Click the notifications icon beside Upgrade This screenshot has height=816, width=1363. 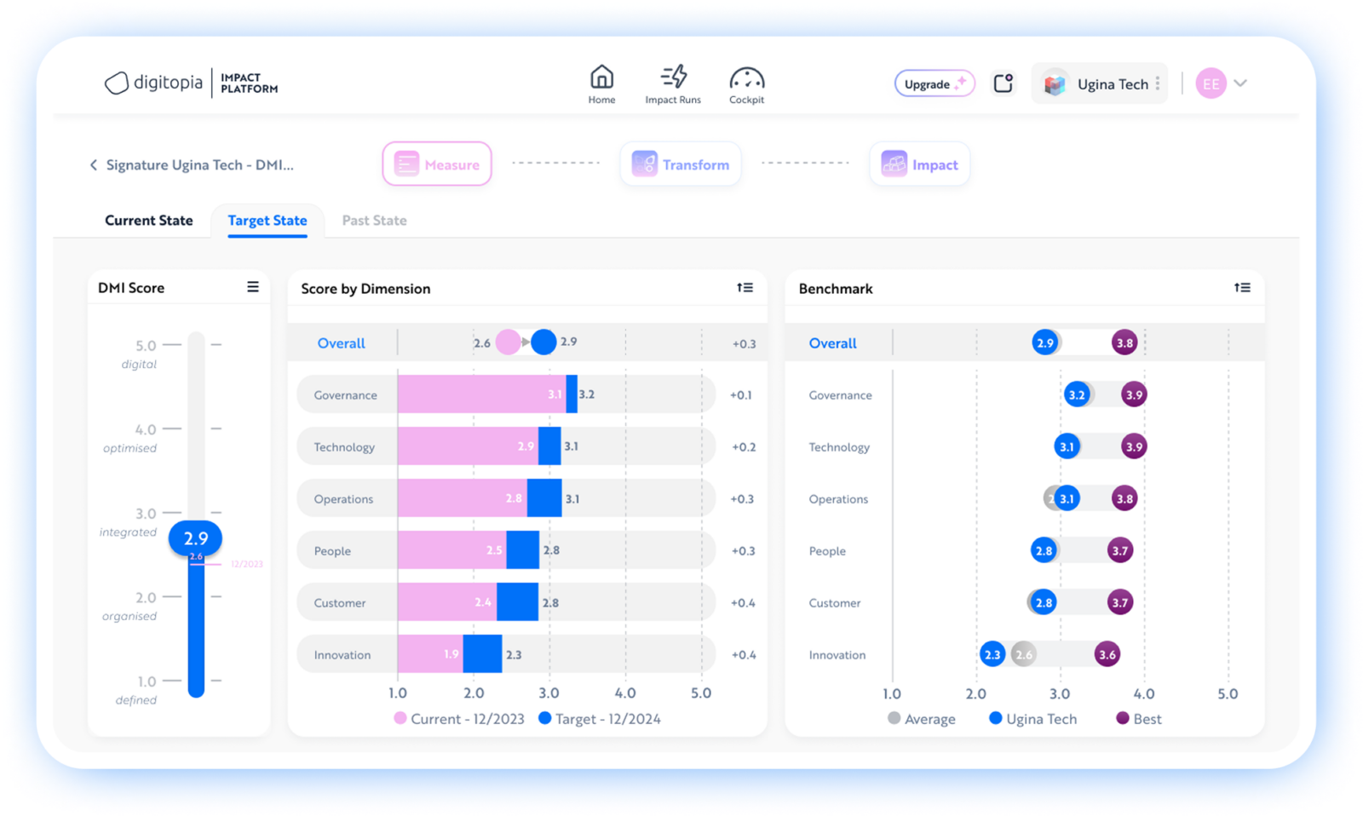click(1003, 83)
